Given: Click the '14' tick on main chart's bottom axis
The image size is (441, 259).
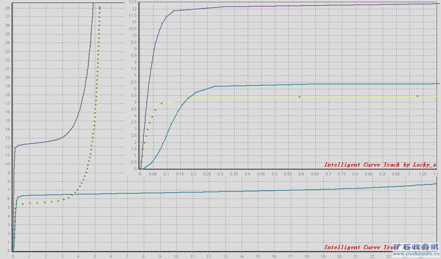Looking at the screenshot, I should pyautogui.click(x=242, y=256).
